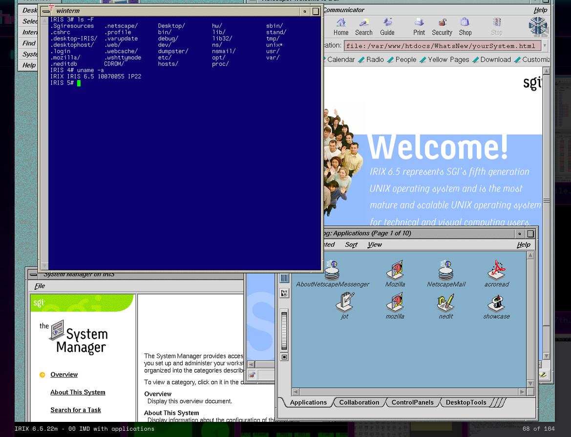Screen dimensions: 571x437
Task: Open the Communicator menu in Netscape
Action: click(344, 10)
